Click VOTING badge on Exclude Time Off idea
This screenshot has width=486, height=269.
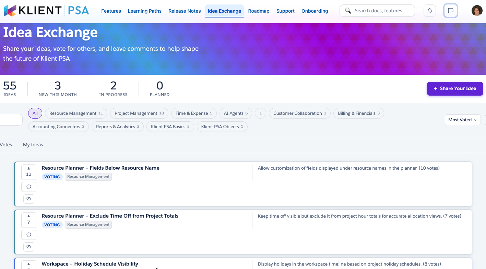52,225
